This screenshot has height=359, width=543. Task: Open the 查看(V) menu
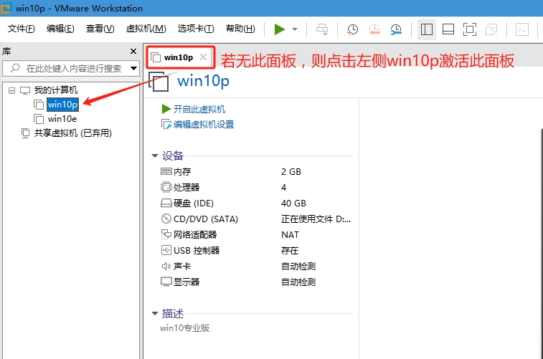click(x=100, y=29)
